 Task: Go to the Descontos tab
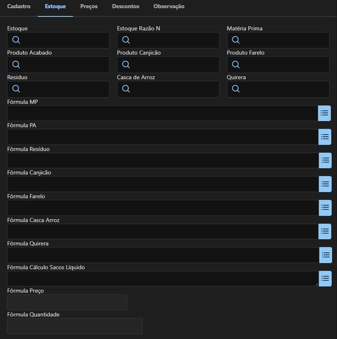tap(126, 7)
